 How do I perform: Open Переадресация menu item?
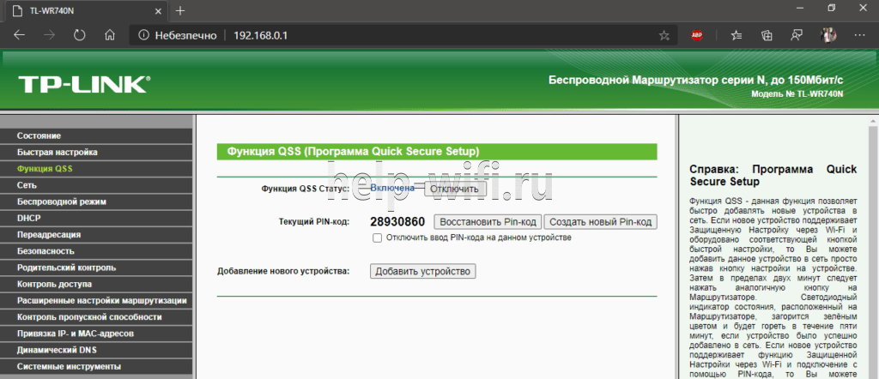pos(96,235)
